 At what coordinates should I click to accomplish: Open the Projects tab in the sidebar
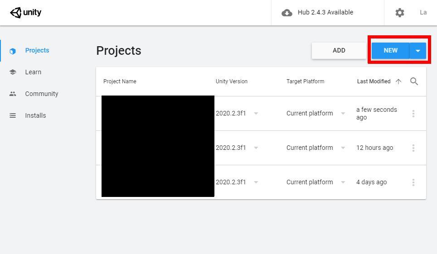(x=37, y=50)
